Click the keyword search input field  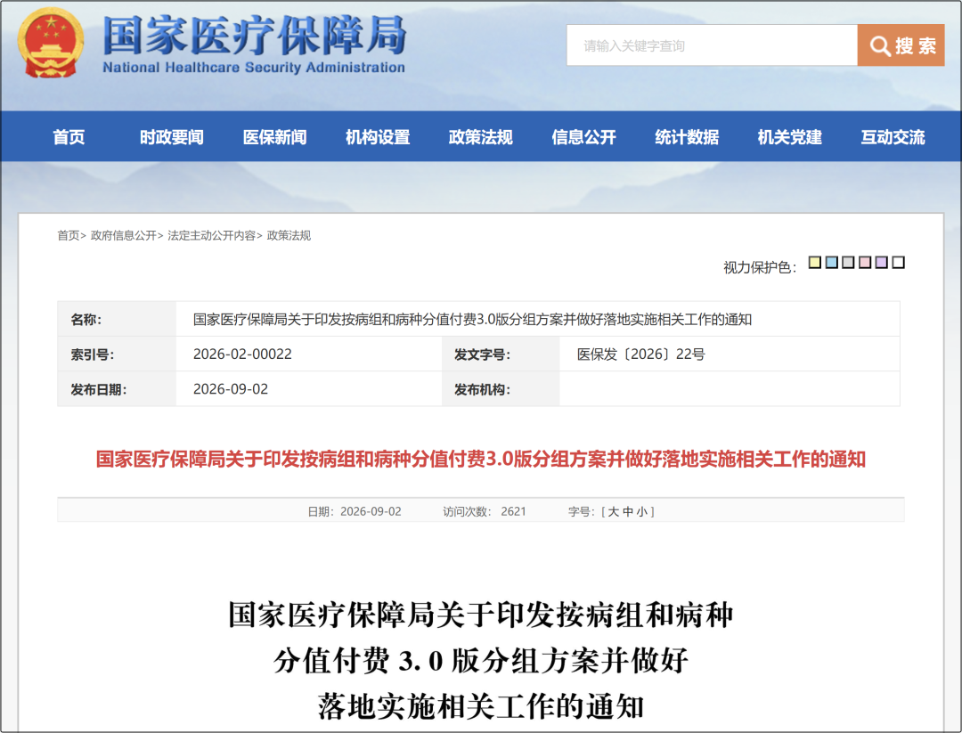(x=712, y=45)
